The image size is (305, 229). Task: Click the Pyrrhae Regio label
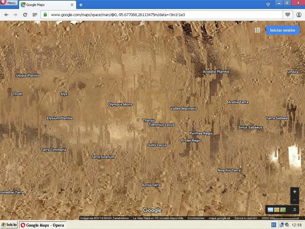201,133
